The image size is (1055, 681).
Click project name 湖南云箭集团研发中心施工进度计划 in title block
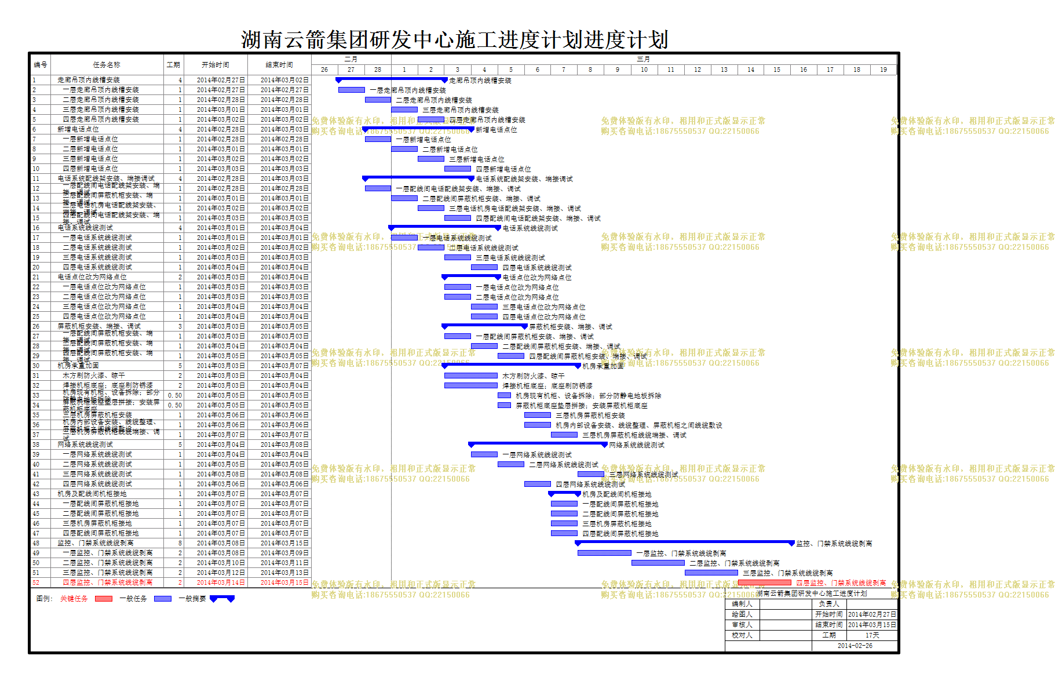[812, 593]
